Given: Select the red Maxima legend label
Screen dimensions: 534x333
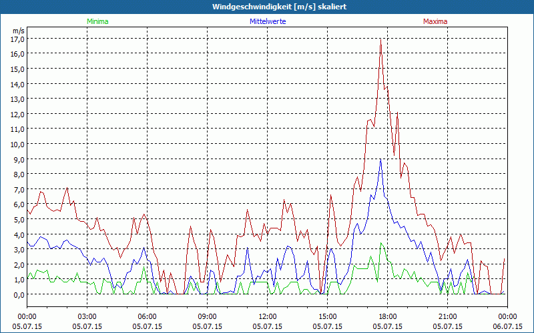Looking at the screenshot, I should [435, 21].
